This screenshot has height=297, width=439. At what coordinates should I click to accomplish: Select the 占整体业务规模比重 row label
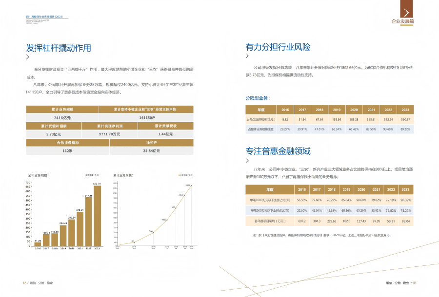click(x=261, y=129)
